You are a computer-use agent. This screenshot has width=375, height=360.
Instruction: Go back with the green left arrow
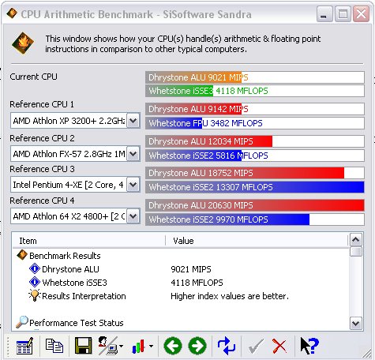pos(173,346)
